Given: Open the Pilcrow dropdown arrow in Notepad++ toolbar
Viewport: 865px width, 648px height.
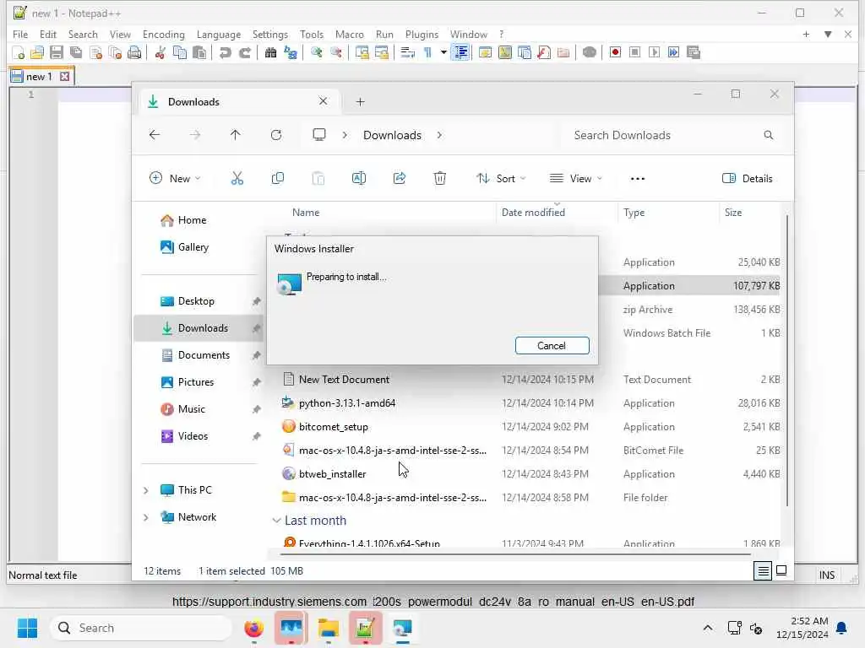Looking at the screenshot, I should pos(443,53).
